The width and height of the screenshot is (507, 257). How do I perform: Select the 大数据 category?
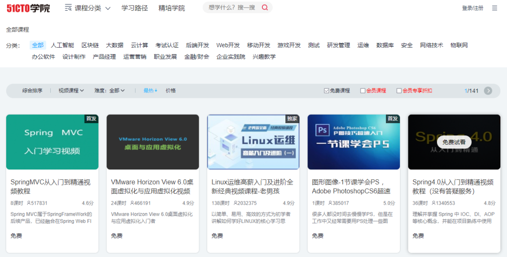point(115,45)
